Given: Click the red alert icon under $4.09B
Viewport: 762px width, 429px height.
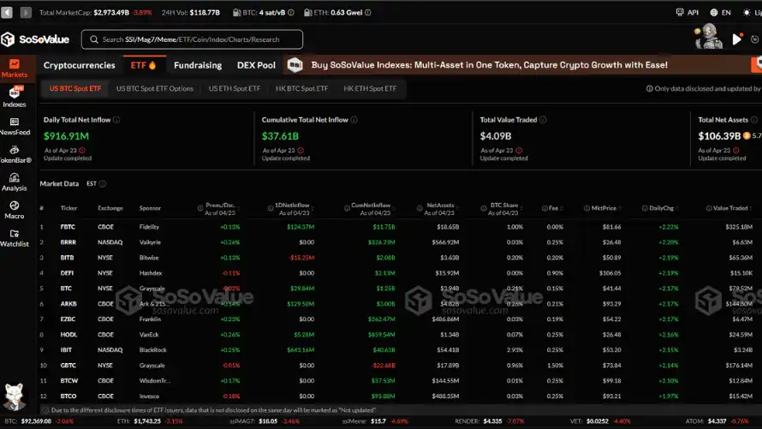Looking at the screenshot, I should coord(519,151).
